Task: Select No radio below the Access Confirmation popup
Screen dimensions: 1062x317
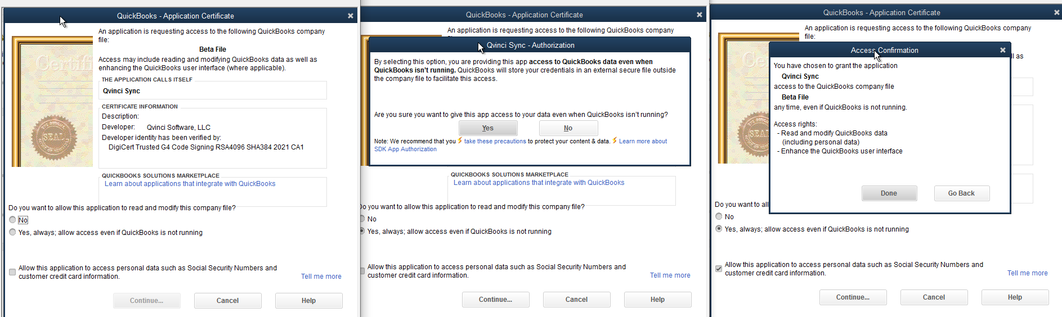Action: [x=719, y=216]
